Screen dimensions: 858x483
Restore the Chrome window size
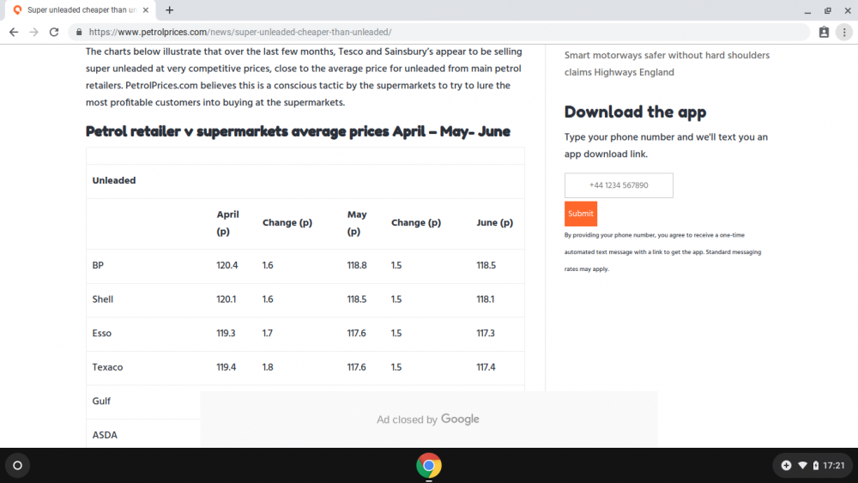(x=827, y=10)
